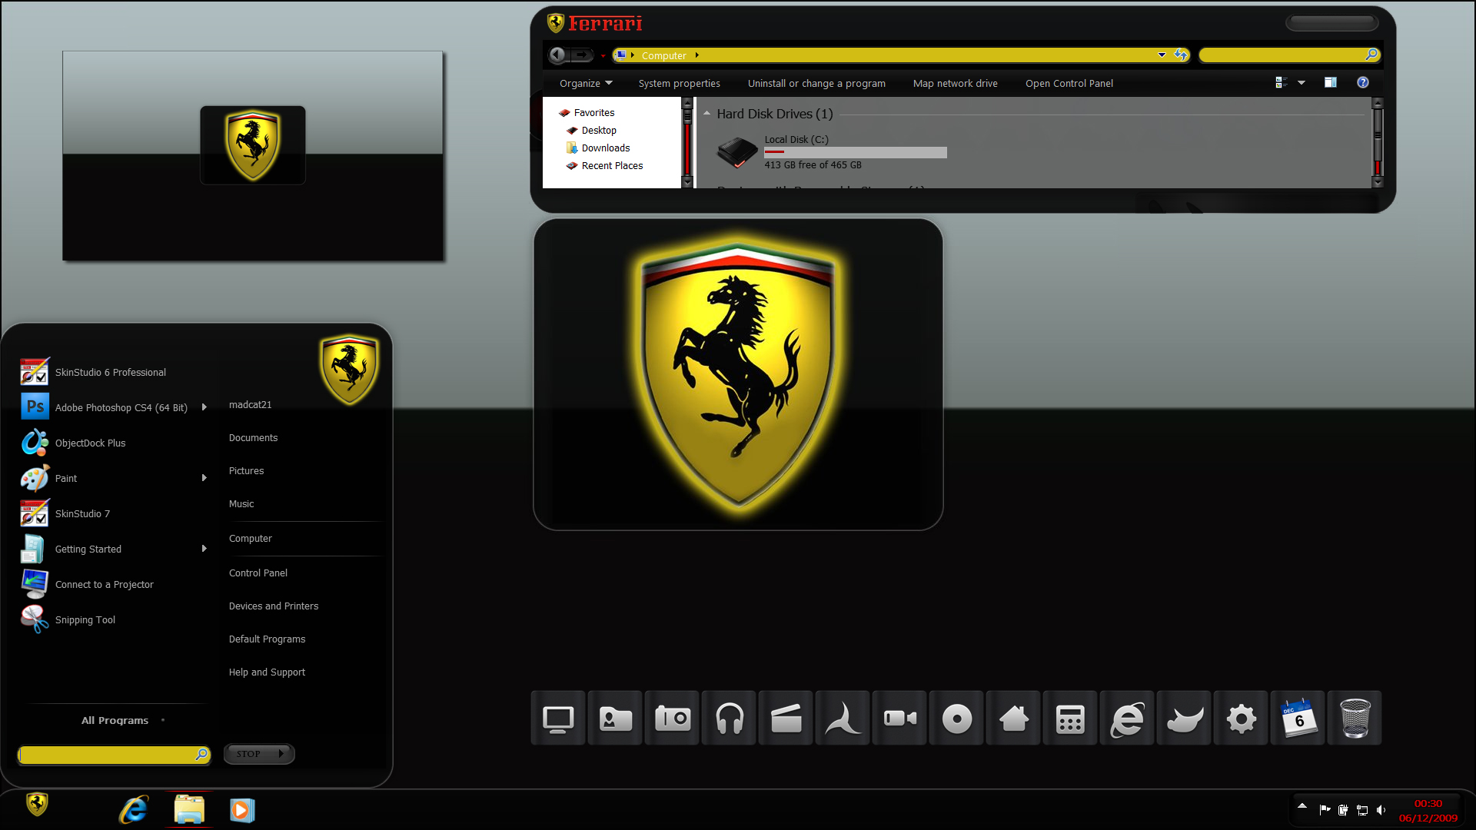Expand Adobe Photoshop CS4 submenu arrow
This screenshot has width=1476, height=830.
click(204, 407)
